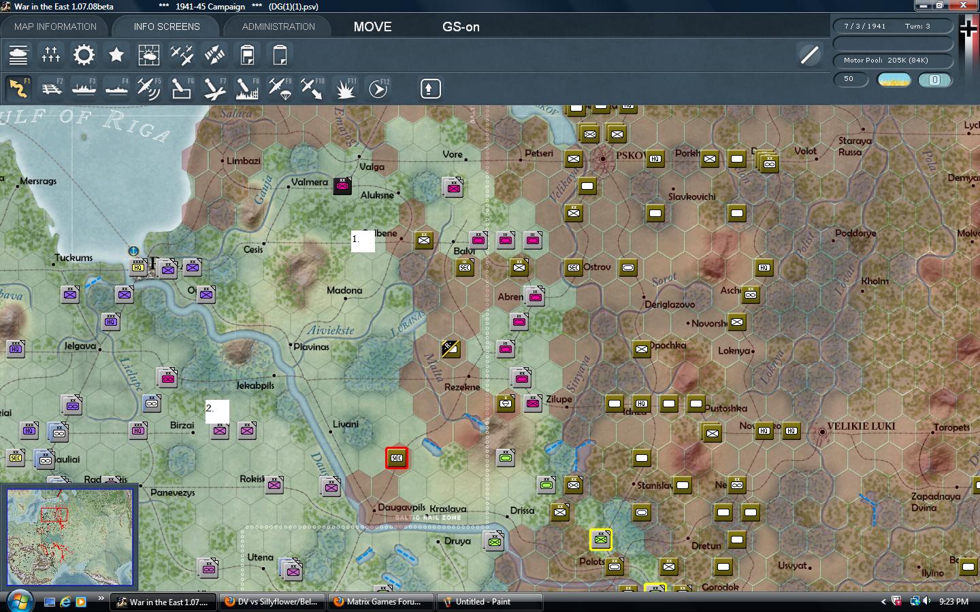Switch to F2 rail movement mode
Screen dimensions: 980x612
pyautogui.click(x=51, y=88)
